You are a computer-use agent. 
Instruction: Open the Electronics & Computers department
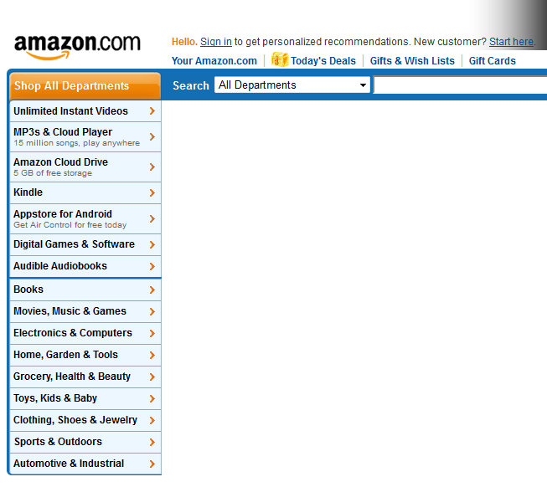coord(73,333)
